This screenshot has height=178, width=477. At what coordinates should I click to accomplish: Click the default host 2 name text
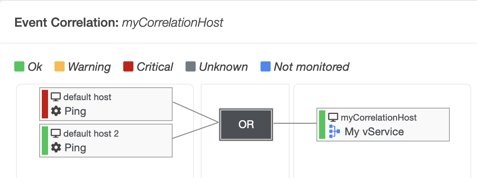point(91,133)
